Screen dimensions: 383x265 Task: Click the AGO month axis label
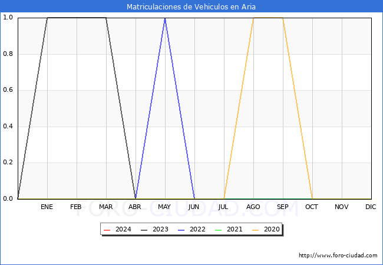253,207
